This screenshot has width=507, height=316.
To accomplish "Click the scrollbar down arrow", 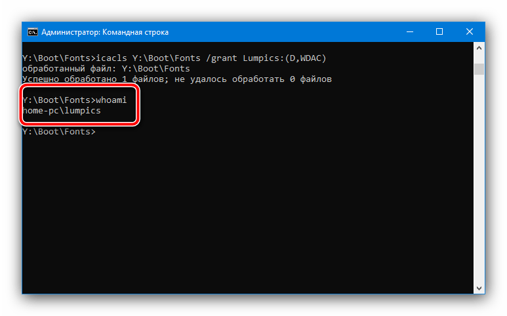I will pyautogui.click(x=479, y=288).
